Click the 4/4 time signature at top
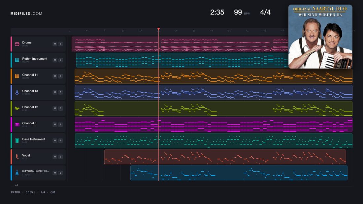This screenshot has width=363, height=204. click(x=265, y=12)
